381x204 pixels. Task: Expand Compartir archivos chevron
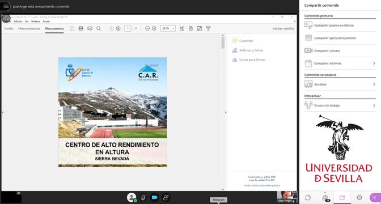(374, 63)
